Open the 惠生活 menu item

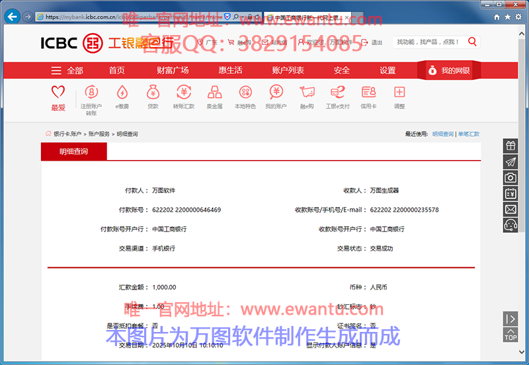tap(230, 70)
